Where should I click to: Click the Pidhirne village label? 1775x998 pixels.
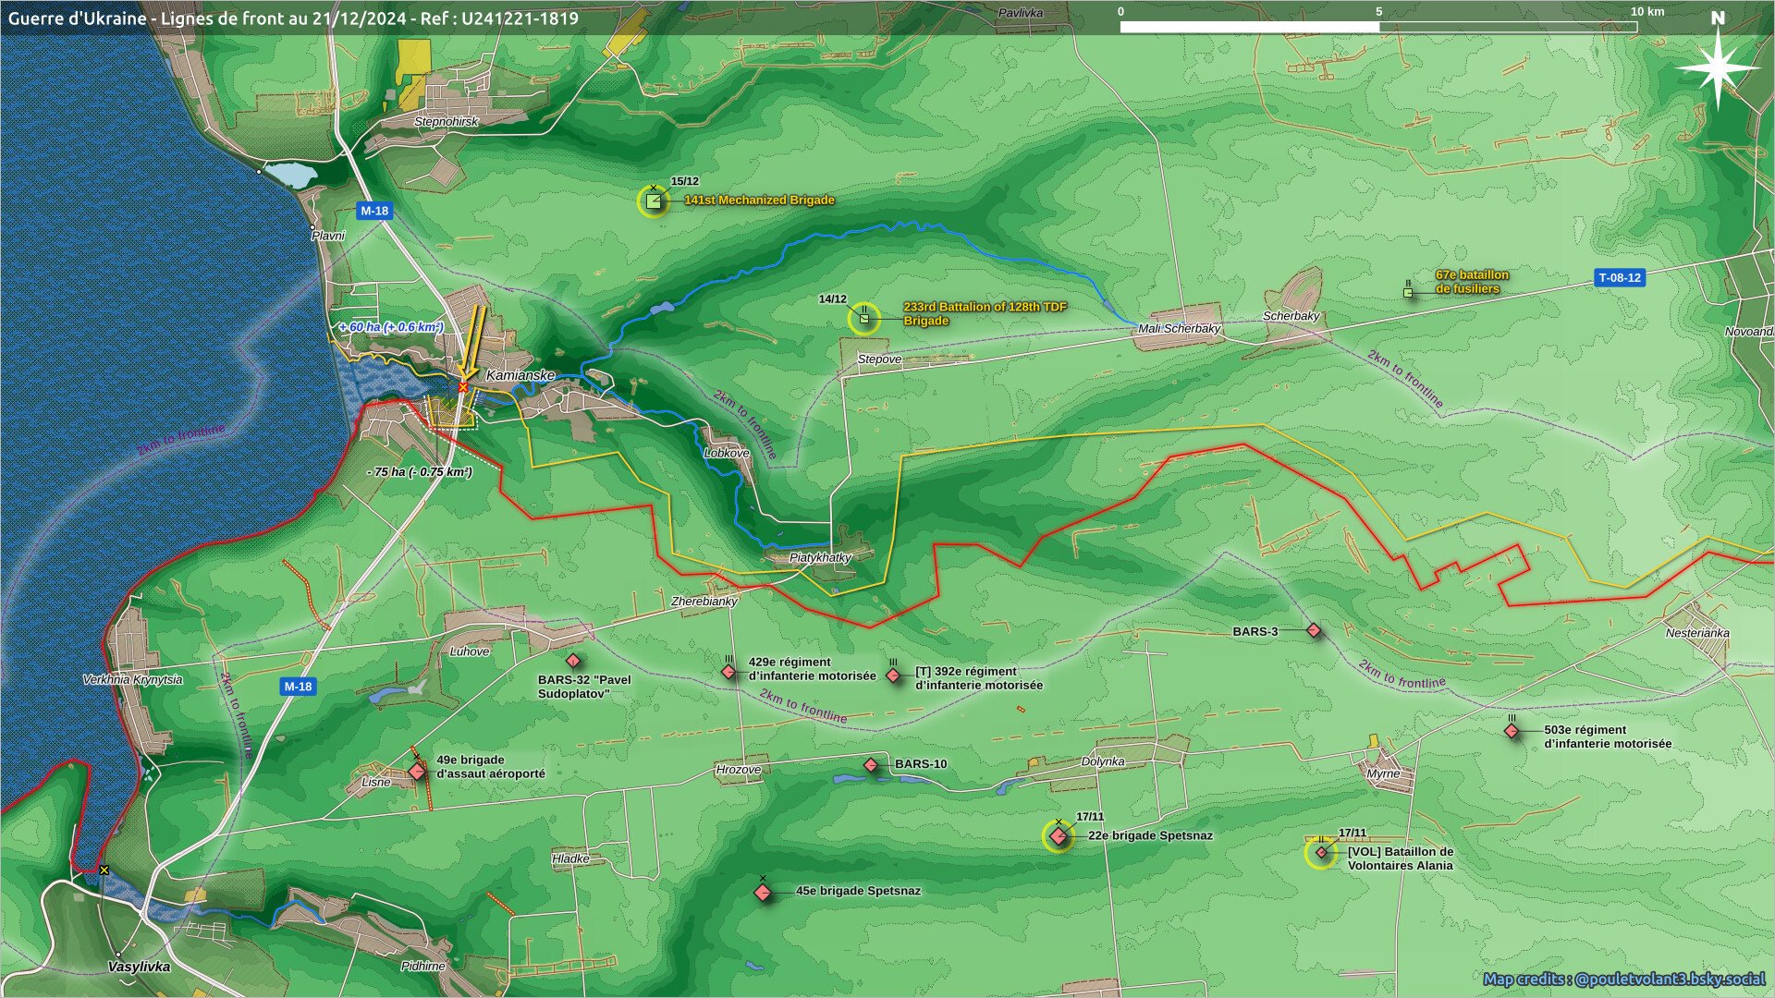tap(423, 966)
